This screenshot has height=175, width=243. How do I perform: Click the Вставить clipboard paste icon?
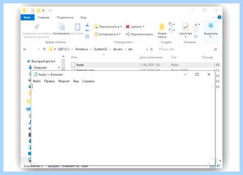(x=77, y=27)
